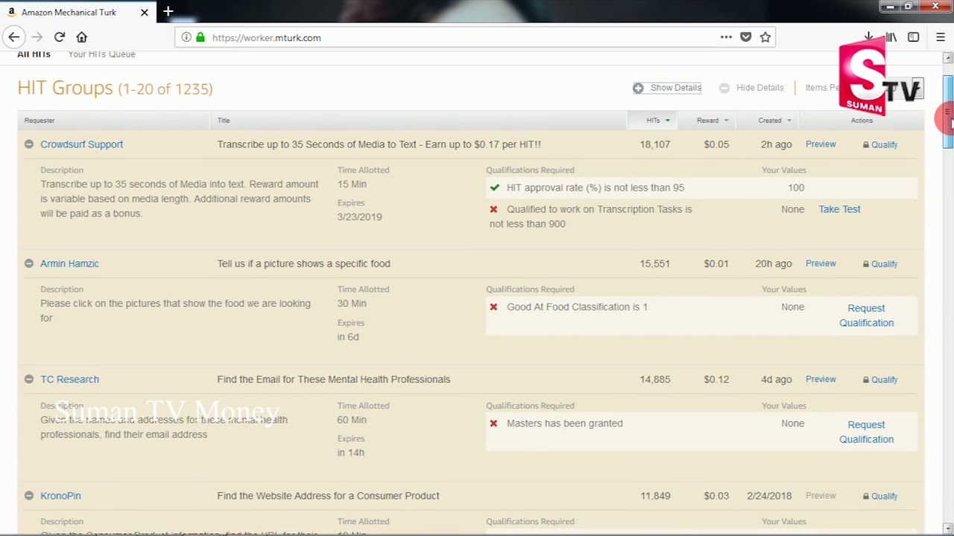Screen dimensions: 954x536
Task: Open the Crowdsurf Support requester link
Action: [x=81, y=144]
